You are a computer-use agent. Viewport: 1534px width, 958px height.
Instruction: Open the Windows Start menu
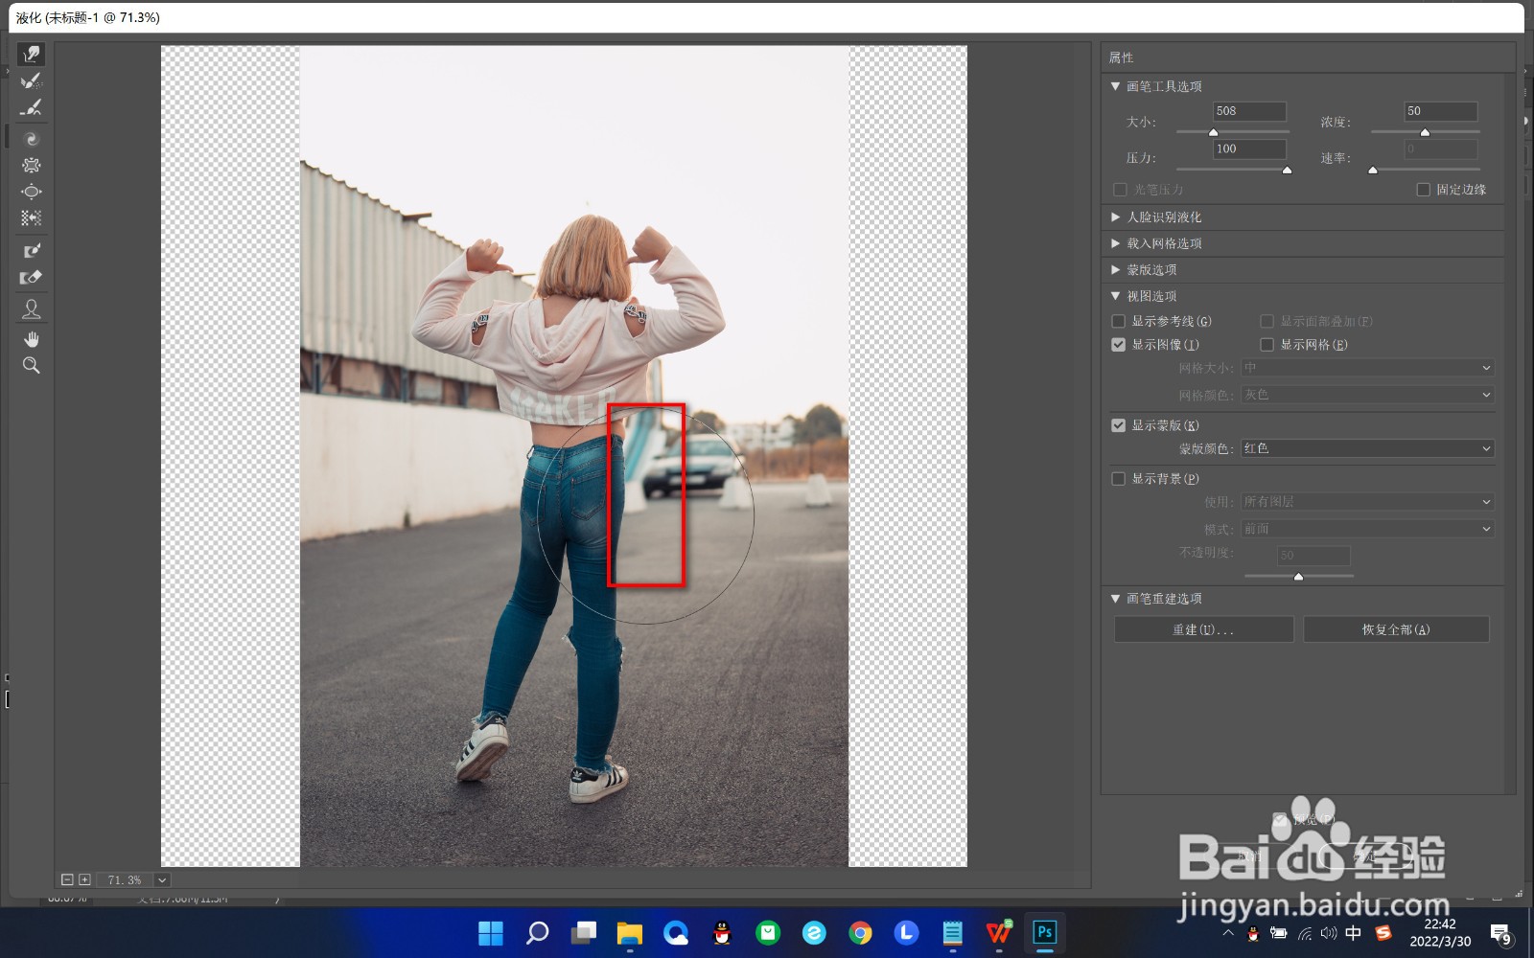pos(491,932)
